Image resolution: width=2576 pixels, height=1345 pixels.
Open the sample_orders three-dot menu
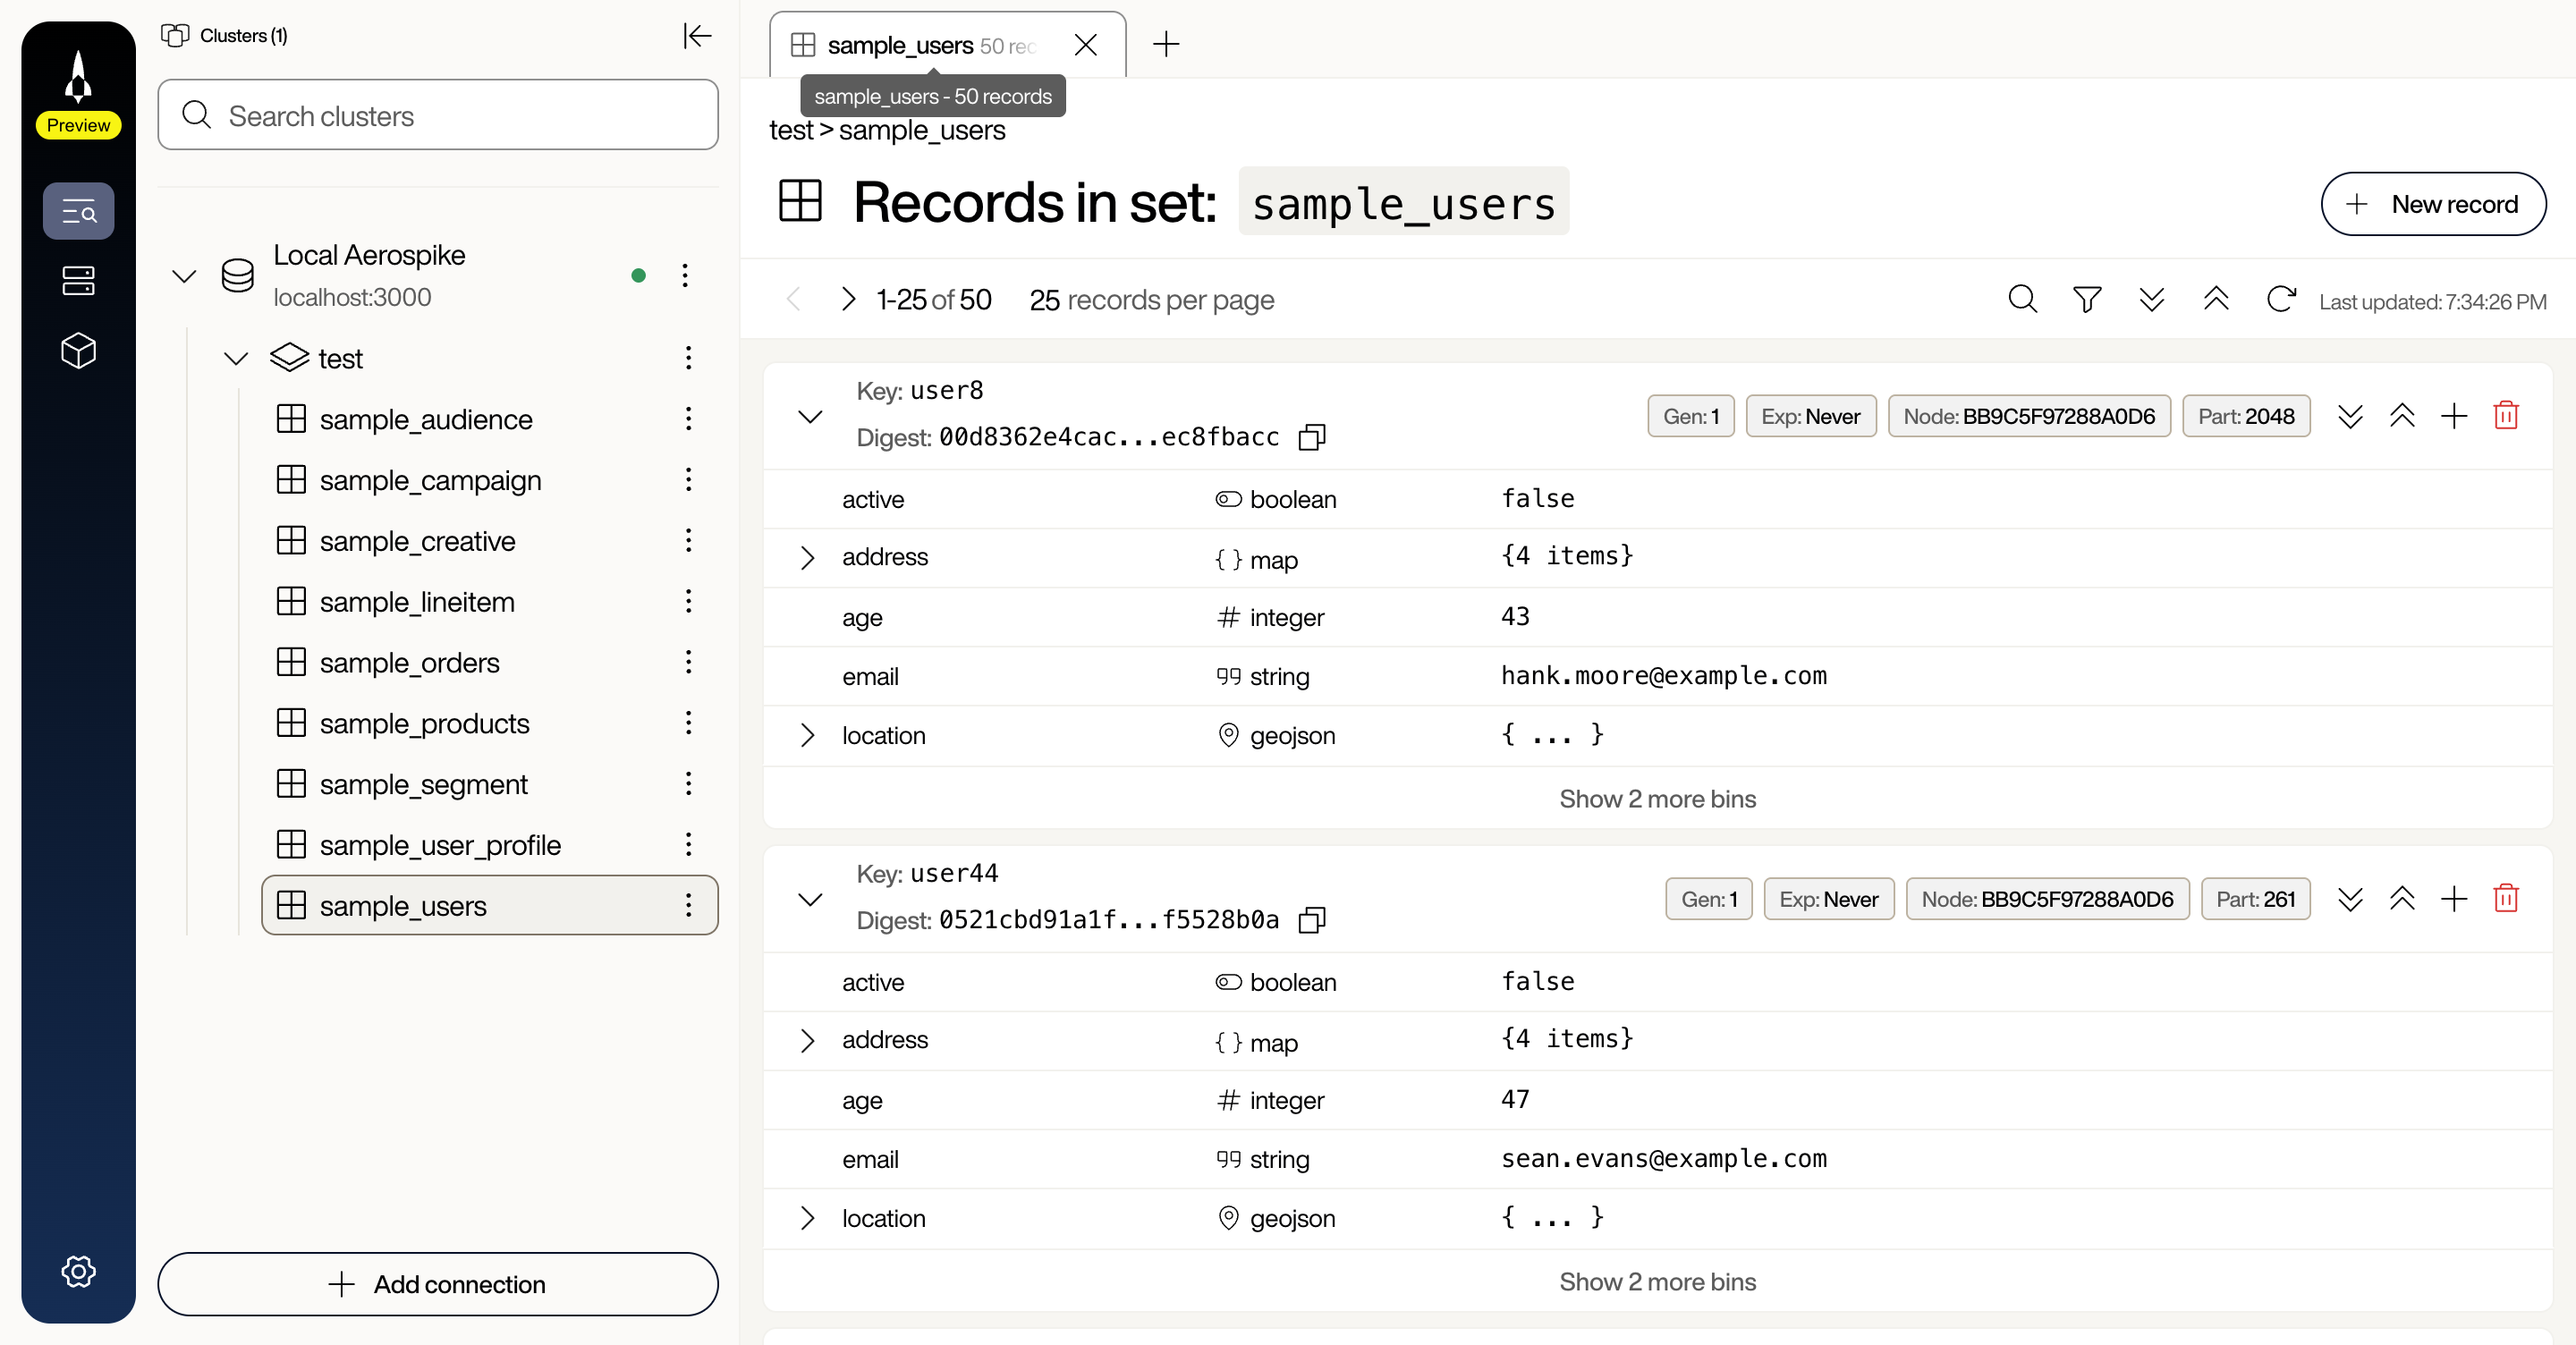(x=688, y=661)
